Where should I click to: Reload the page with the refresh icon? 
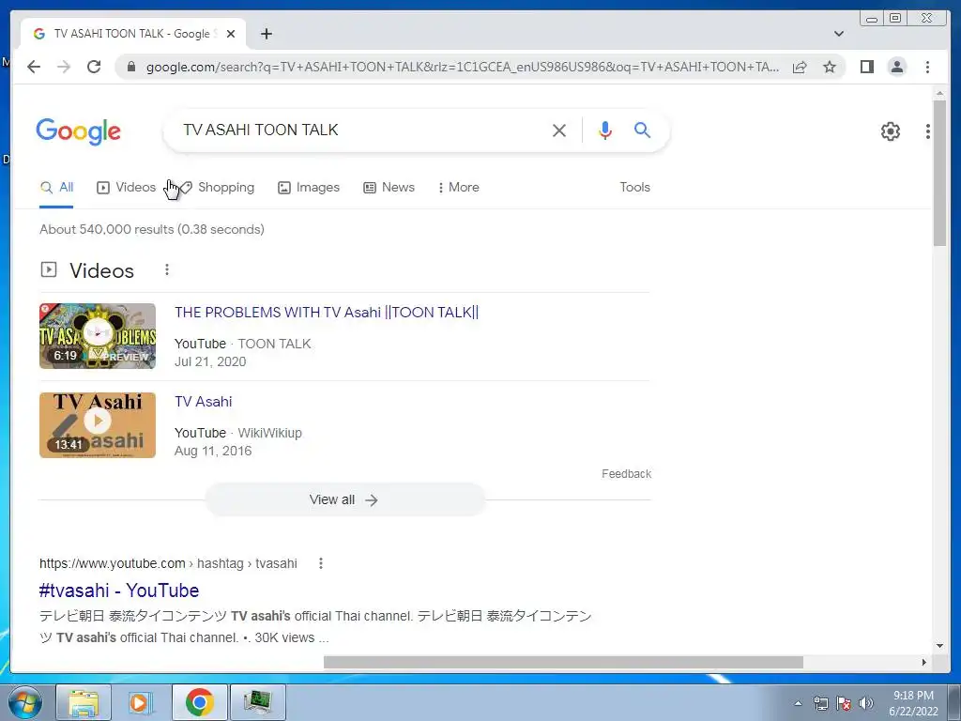click(94, 67)
